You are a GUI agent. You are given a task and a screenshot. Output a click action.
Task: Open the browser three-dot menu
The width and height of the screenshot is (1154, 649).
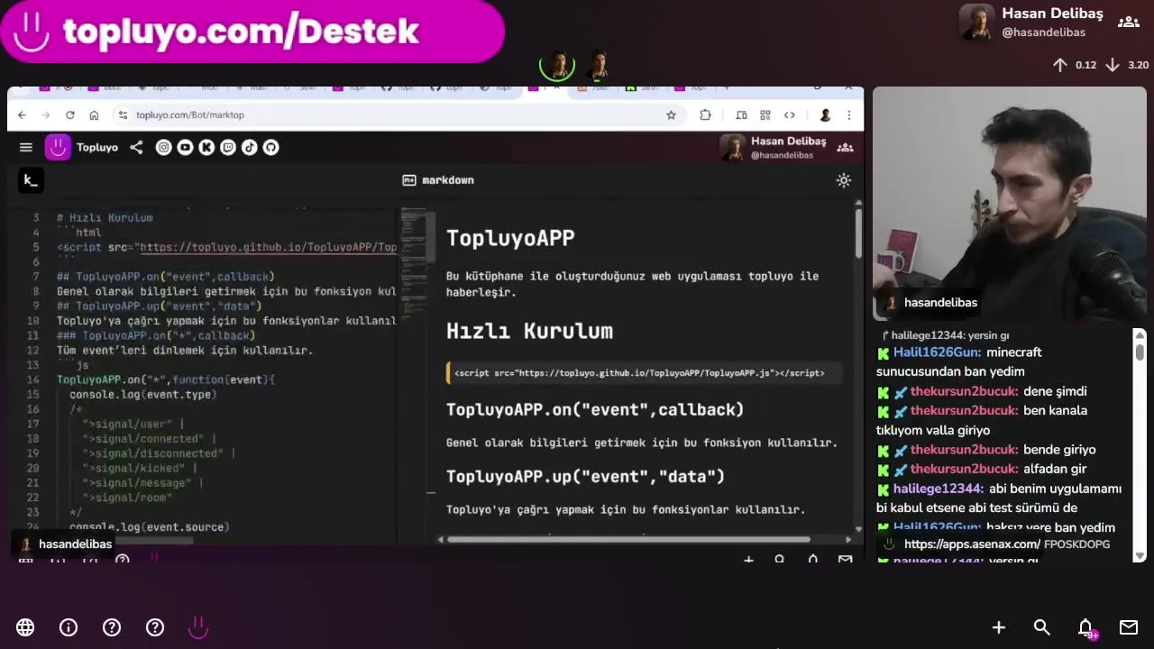coord(848,114)
